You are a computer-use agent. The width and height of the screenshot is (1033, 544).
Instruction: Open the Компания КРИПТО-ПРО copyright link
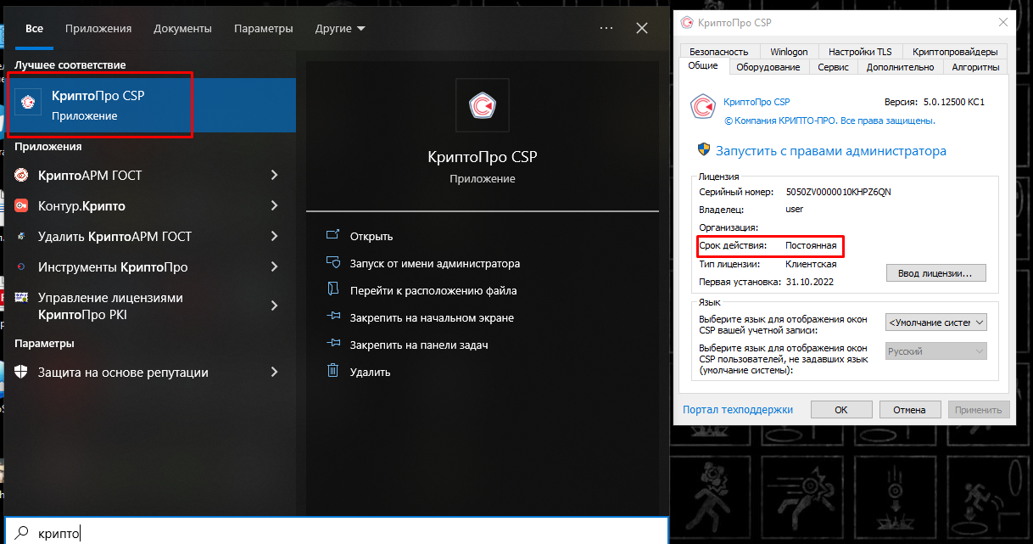[829, 121]
